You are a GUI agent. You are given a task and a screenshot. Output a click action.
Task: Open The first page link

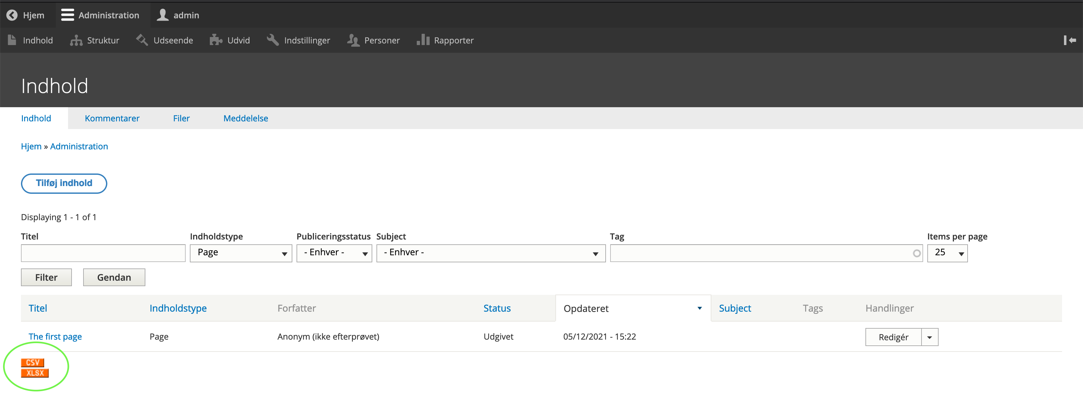55,336
